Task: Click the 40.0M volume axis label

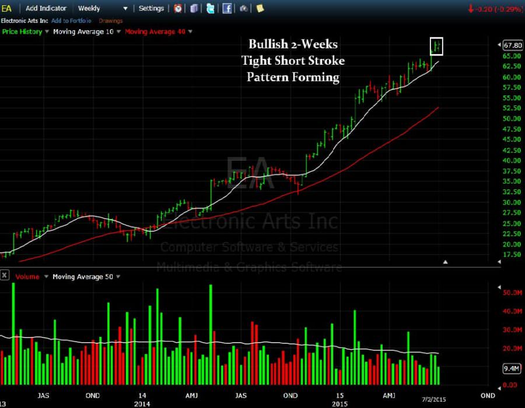Action: click(512, 311)
